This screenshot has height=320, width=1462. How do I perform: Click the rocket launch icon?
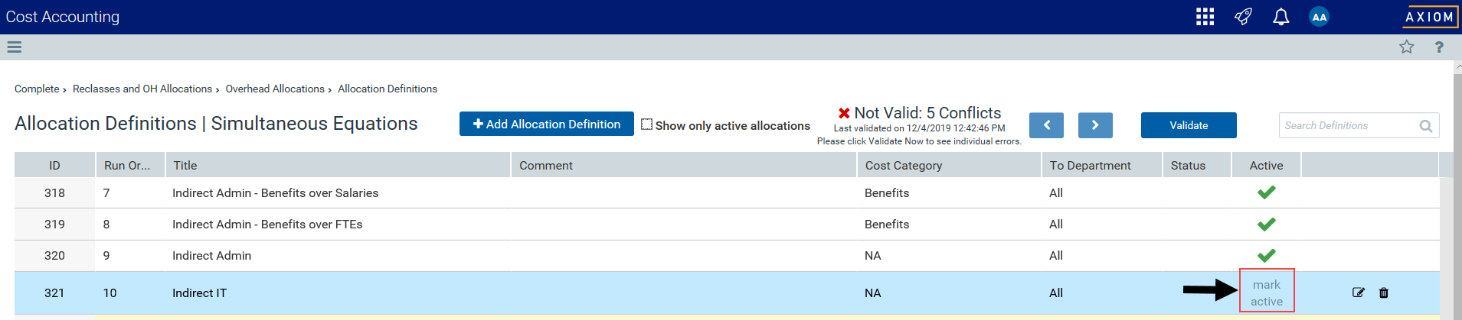point(1243,17)
